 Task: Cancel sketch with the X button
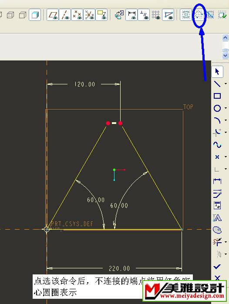pyautogui.click(x=217, y=277)
